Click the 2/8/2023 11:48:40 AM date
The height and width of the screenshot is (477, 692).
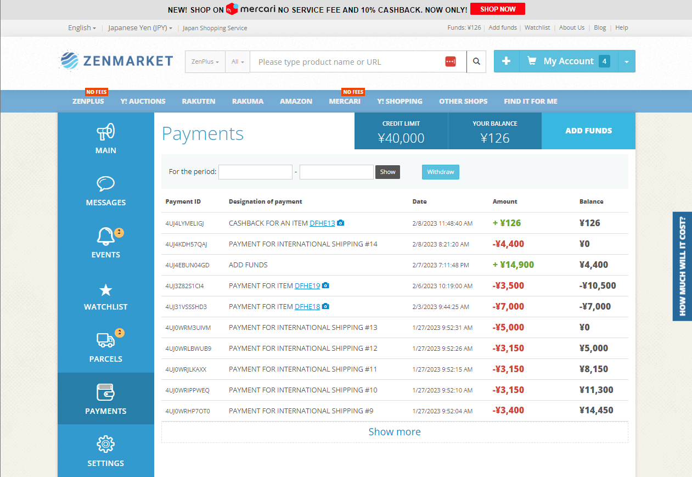[x=442, y=223]
